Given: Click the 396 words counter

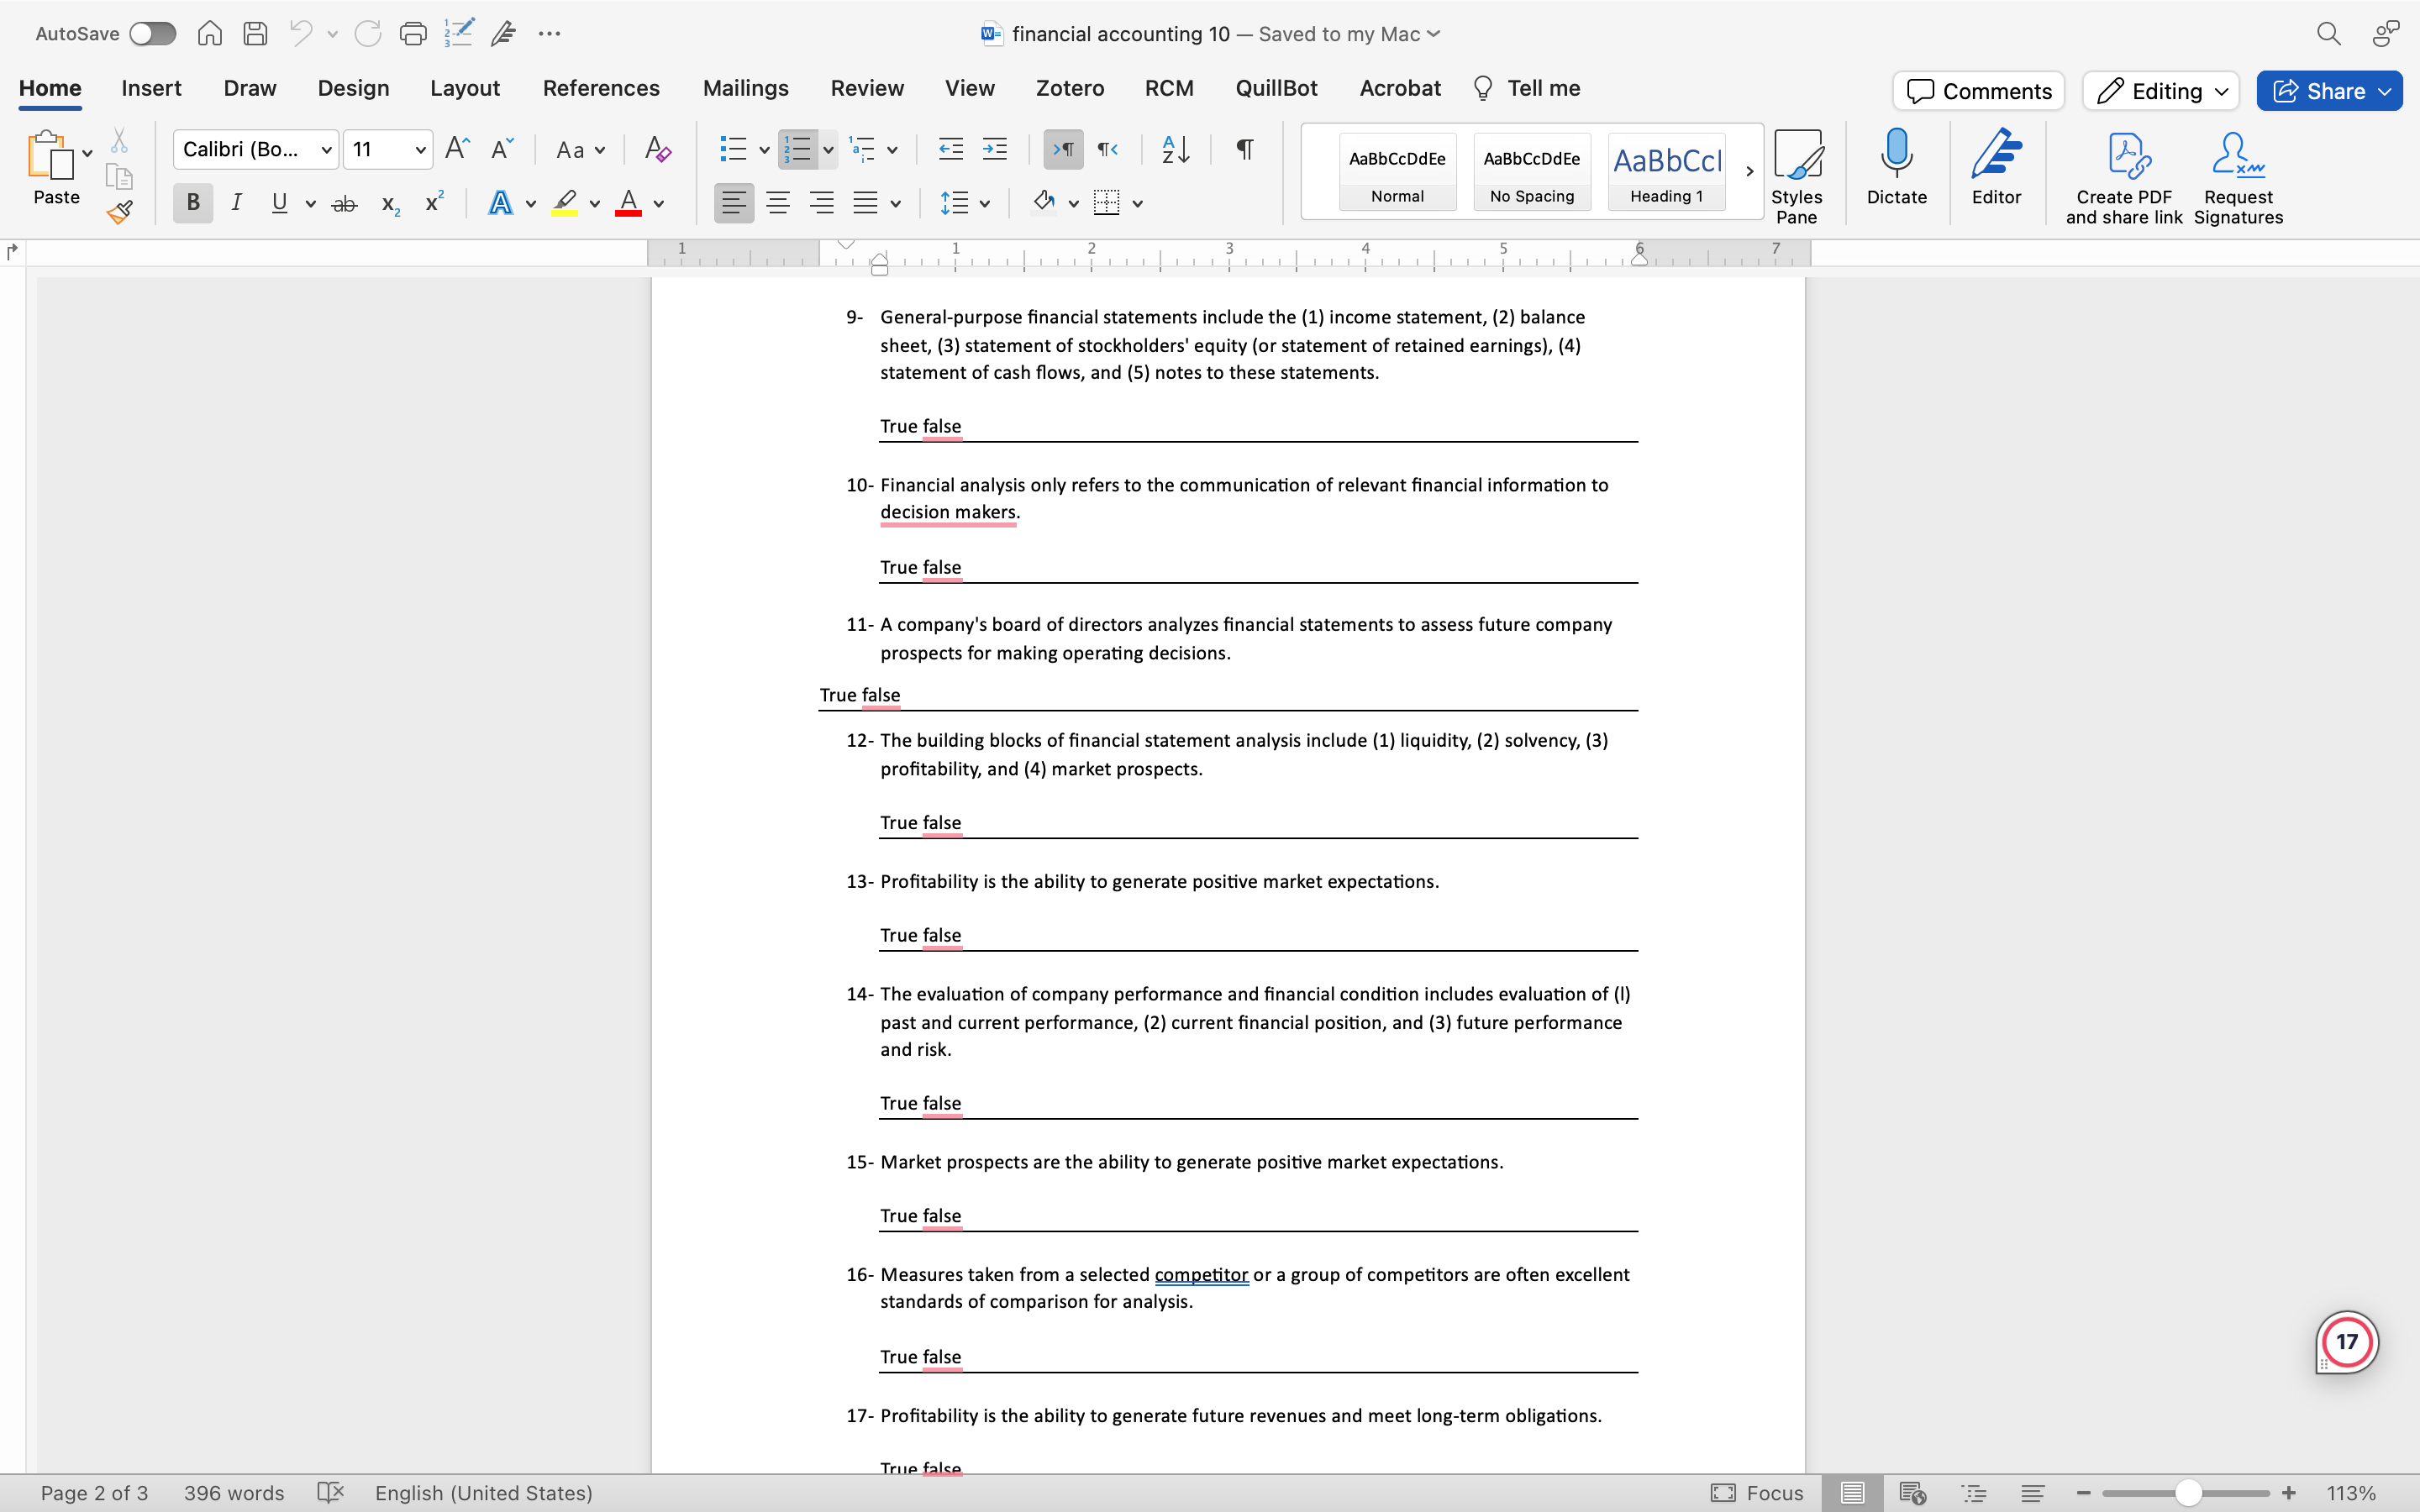Looking at the screenshot, I should pos(233,1493).
